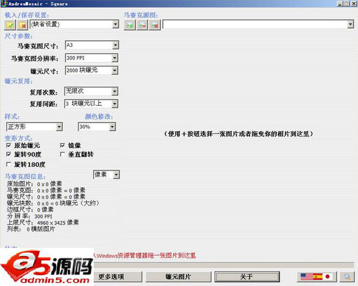
Task: Enable the 旋转180度 checkbox
Action: point(9,164)
